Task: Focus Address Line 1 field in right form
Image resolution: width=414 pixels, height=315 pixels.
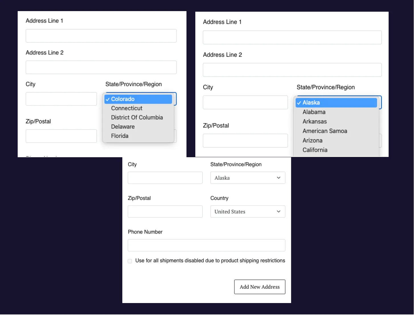Action: [x=292, y=37]
